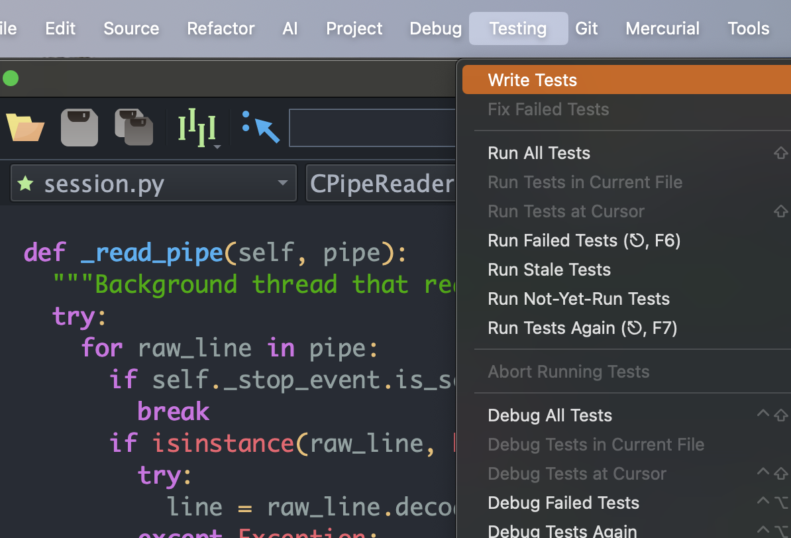Select Run Not-Yet-Run Tests
The image size is (791, 538).
(627, 299)
